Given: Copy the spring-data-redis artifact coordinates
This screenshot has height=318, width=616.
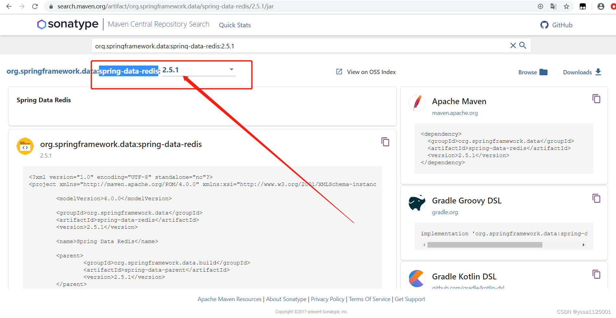Looking at the screenshot, I should 385,142.
